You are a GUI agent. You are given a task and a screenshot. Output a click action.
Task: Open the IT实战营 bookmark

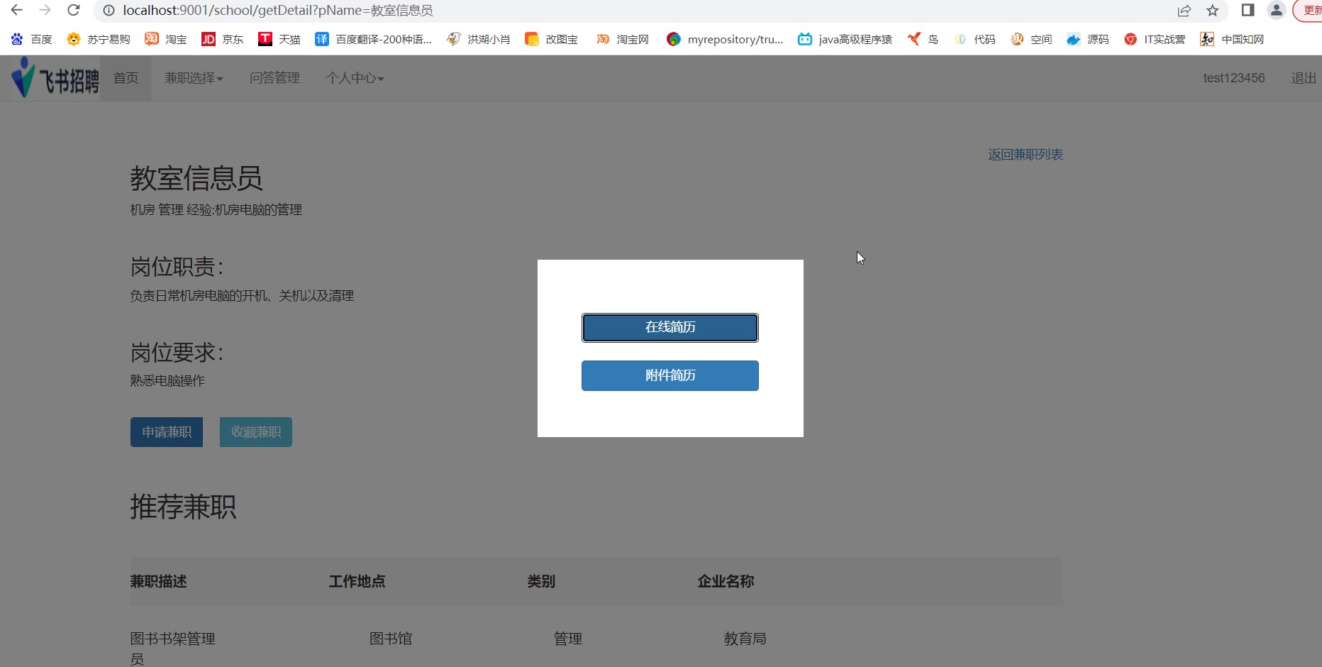click(1155, 39)
